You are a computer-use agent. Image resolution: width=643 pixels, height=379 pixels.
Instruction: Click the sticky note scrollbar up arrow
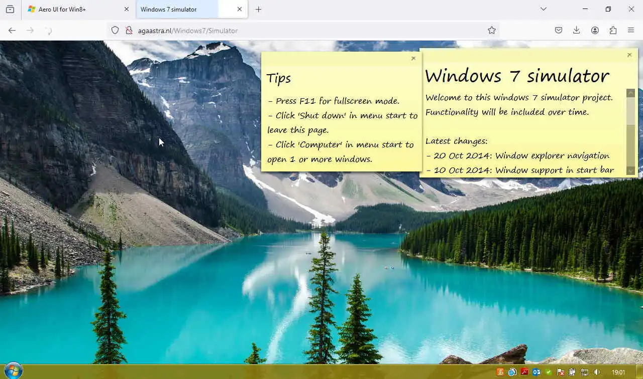tap(631, 93)
